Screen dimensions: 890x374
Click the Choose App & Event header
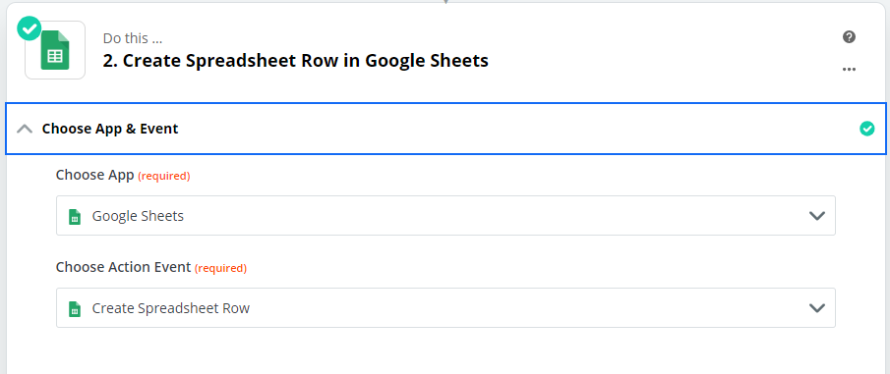click(445, 129)
